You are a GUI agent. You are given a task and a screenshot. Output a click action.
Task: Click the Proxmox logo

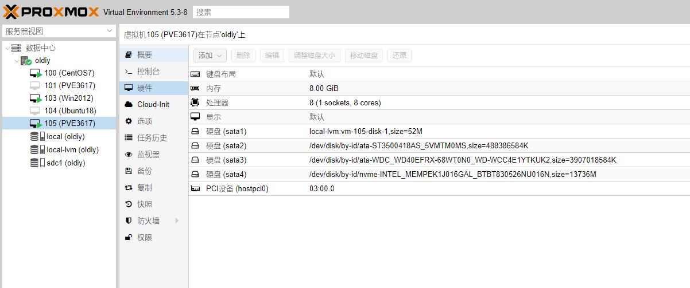pyautogui.click(x=51, y=11)
